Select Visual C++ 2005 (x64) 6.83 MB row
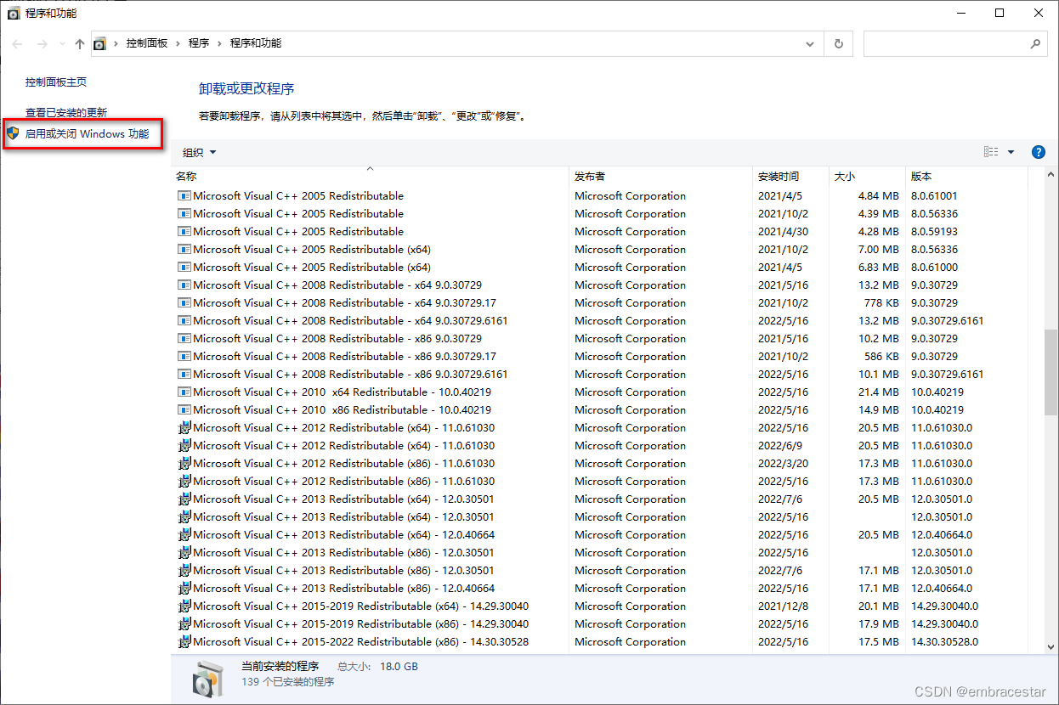 (599, 267)
